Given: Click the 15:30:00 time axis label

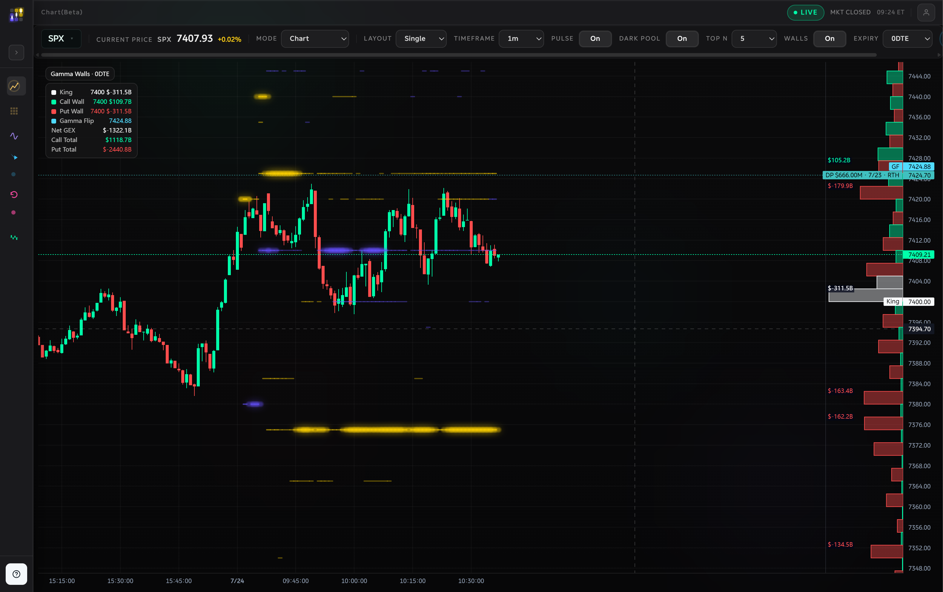Looking at the screenshot, I should pos(120,581).
